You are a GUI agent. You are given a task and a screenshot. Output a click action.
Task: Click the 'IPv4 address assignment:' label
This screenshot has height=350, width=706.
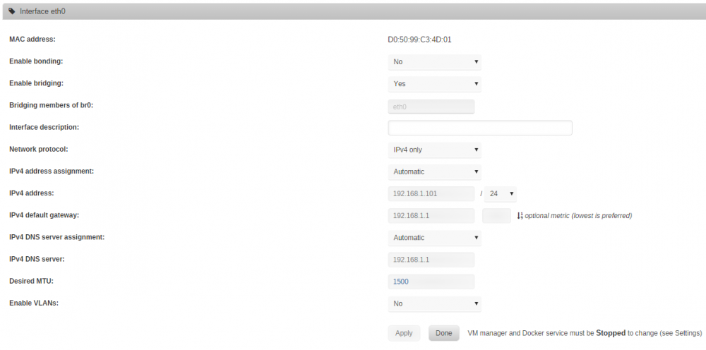[52, 171]
